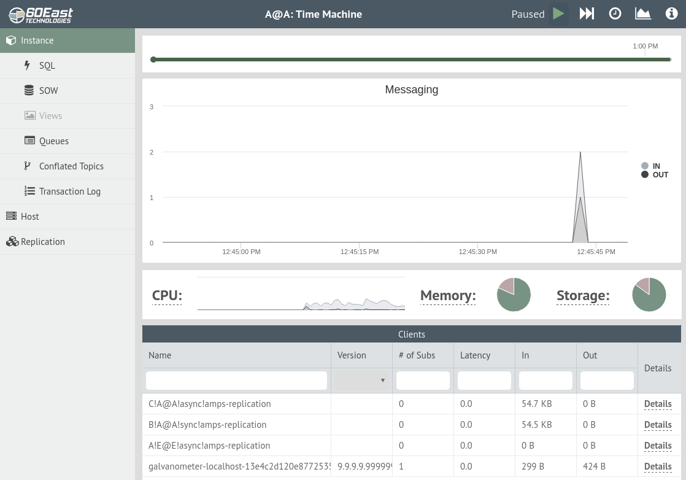Open the Transaction Log page

click(x=69, y=192)
